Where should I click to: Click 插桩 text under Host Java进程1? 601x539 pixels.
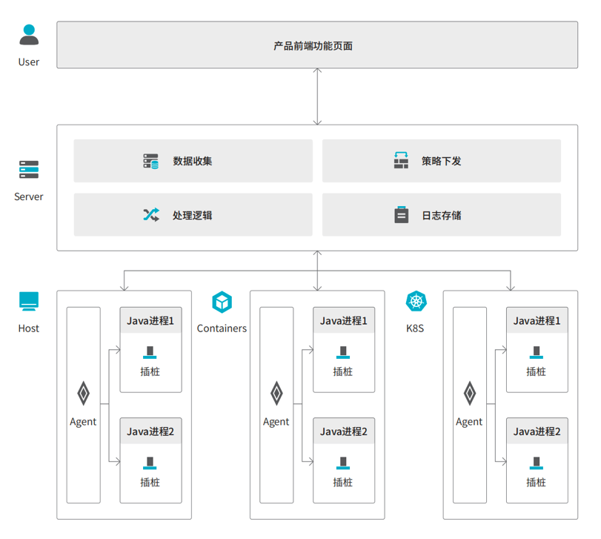tap(150, 371)
